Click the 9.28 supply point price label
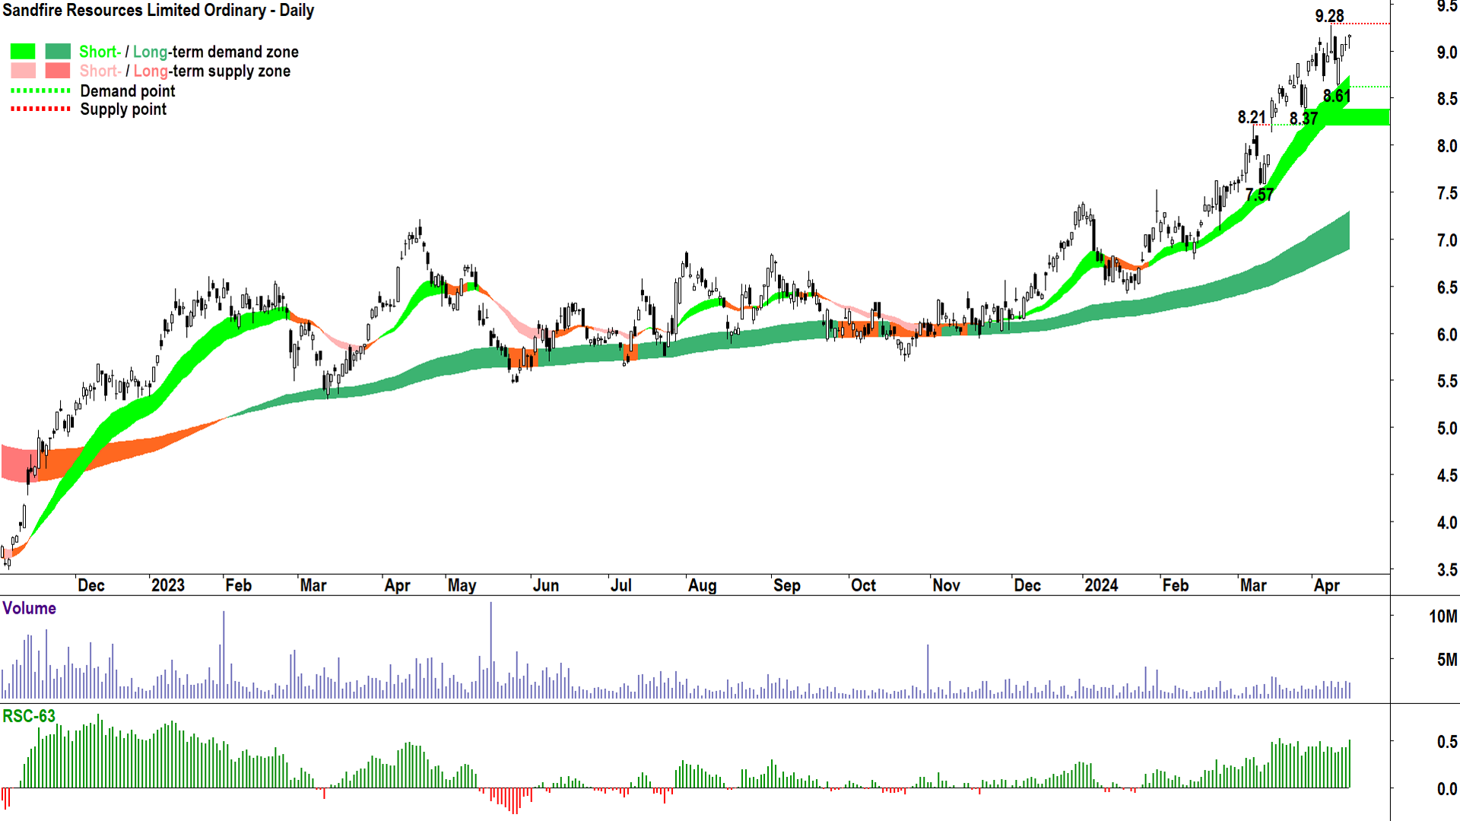 1329,16
